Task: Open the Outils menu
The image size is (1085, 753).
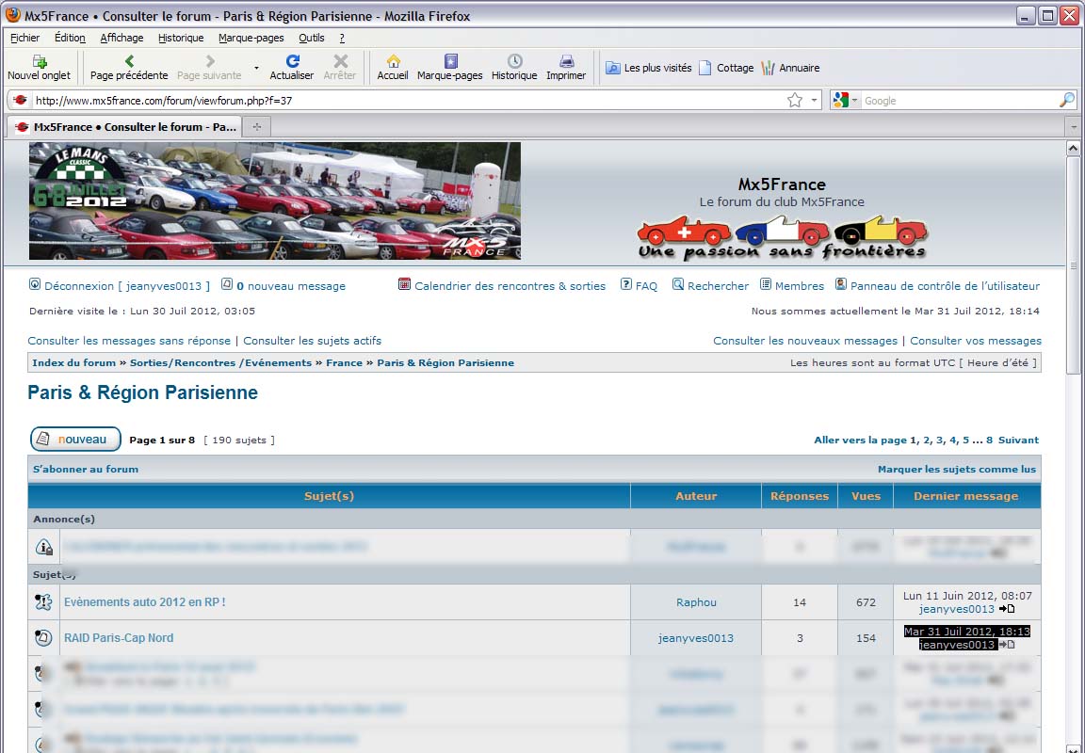Action: (312, 38)
